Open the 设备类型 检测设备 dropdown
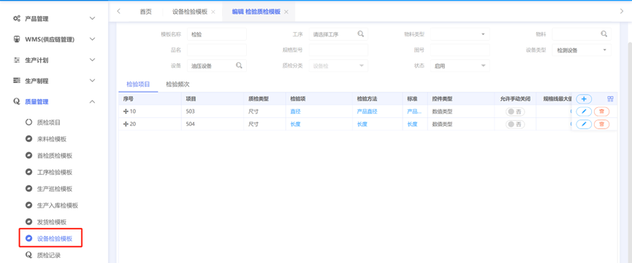This screenshot has width=632, height=263. tap(582, 50)
